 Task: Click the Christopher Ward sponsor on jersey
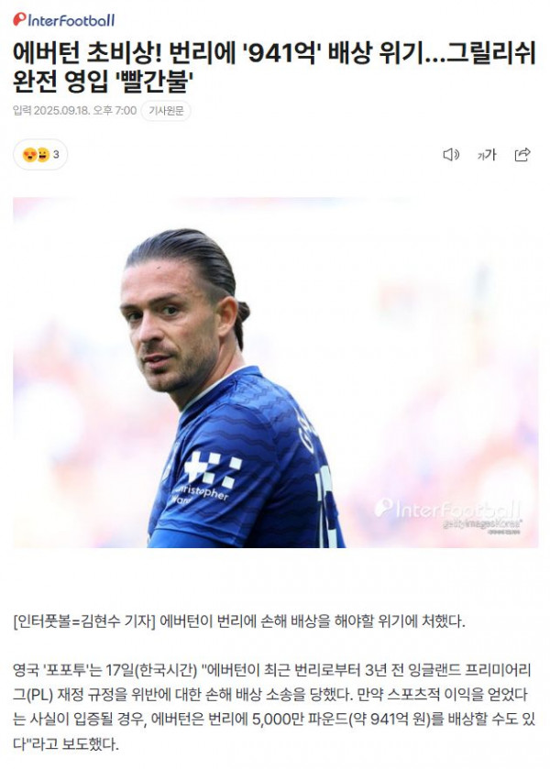201,494
